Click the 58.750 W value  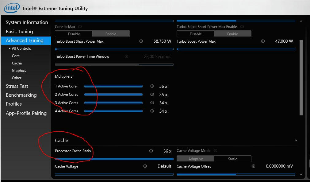tap(162, 41)
